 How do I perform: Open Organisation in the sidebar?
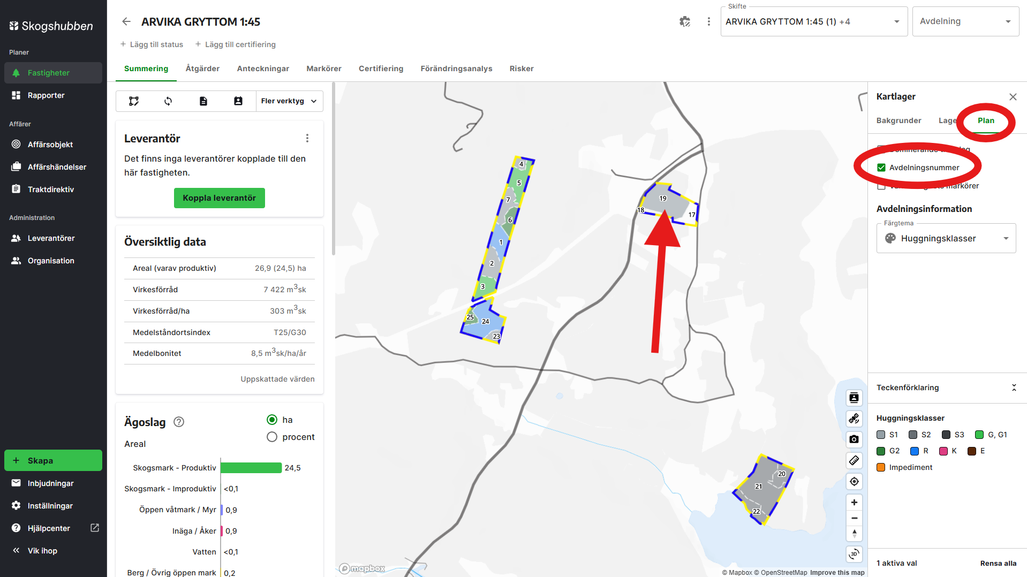click(x=53, y=261)
